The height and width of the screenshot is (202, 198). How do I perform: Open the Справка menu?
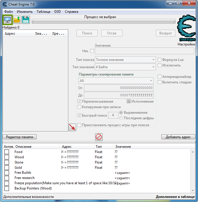(72, 12)
